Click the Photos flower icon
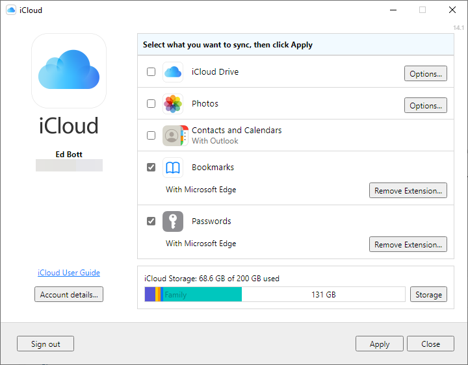Image resolution: width=468 pixels, height=365 pixels. click(173, 104)
